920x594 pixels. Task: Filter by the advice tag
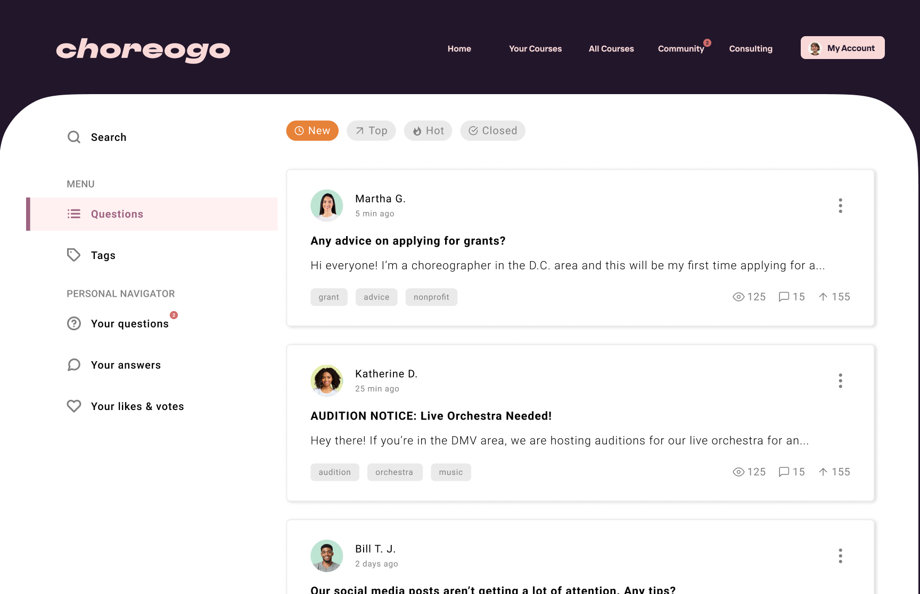(x=376, y=297)
